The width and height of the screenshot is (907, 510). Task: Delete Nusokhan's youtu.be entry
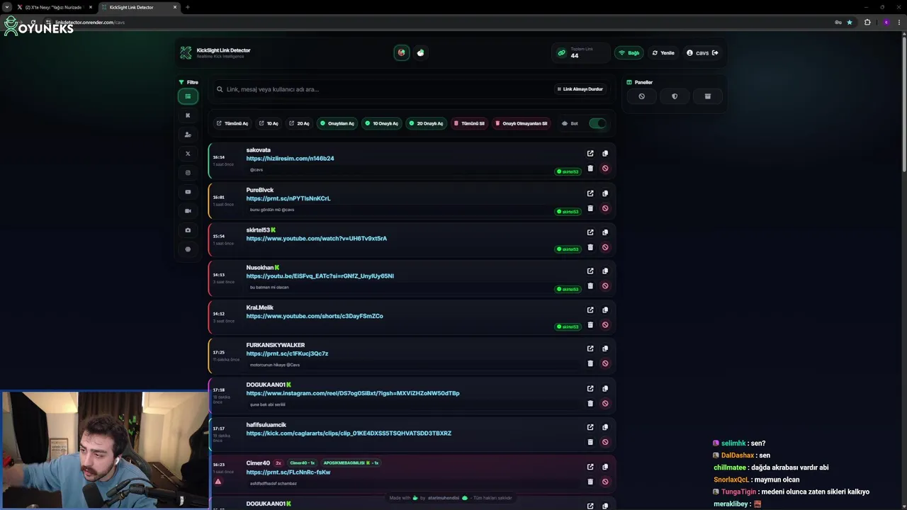pyautogui.click(x=590, y=286)
